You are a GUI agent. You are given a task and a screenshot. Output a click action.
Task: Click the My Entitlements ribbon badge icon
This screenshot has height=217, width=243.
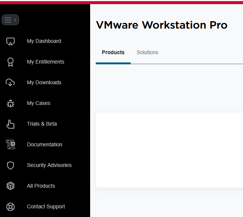point(11,62)
